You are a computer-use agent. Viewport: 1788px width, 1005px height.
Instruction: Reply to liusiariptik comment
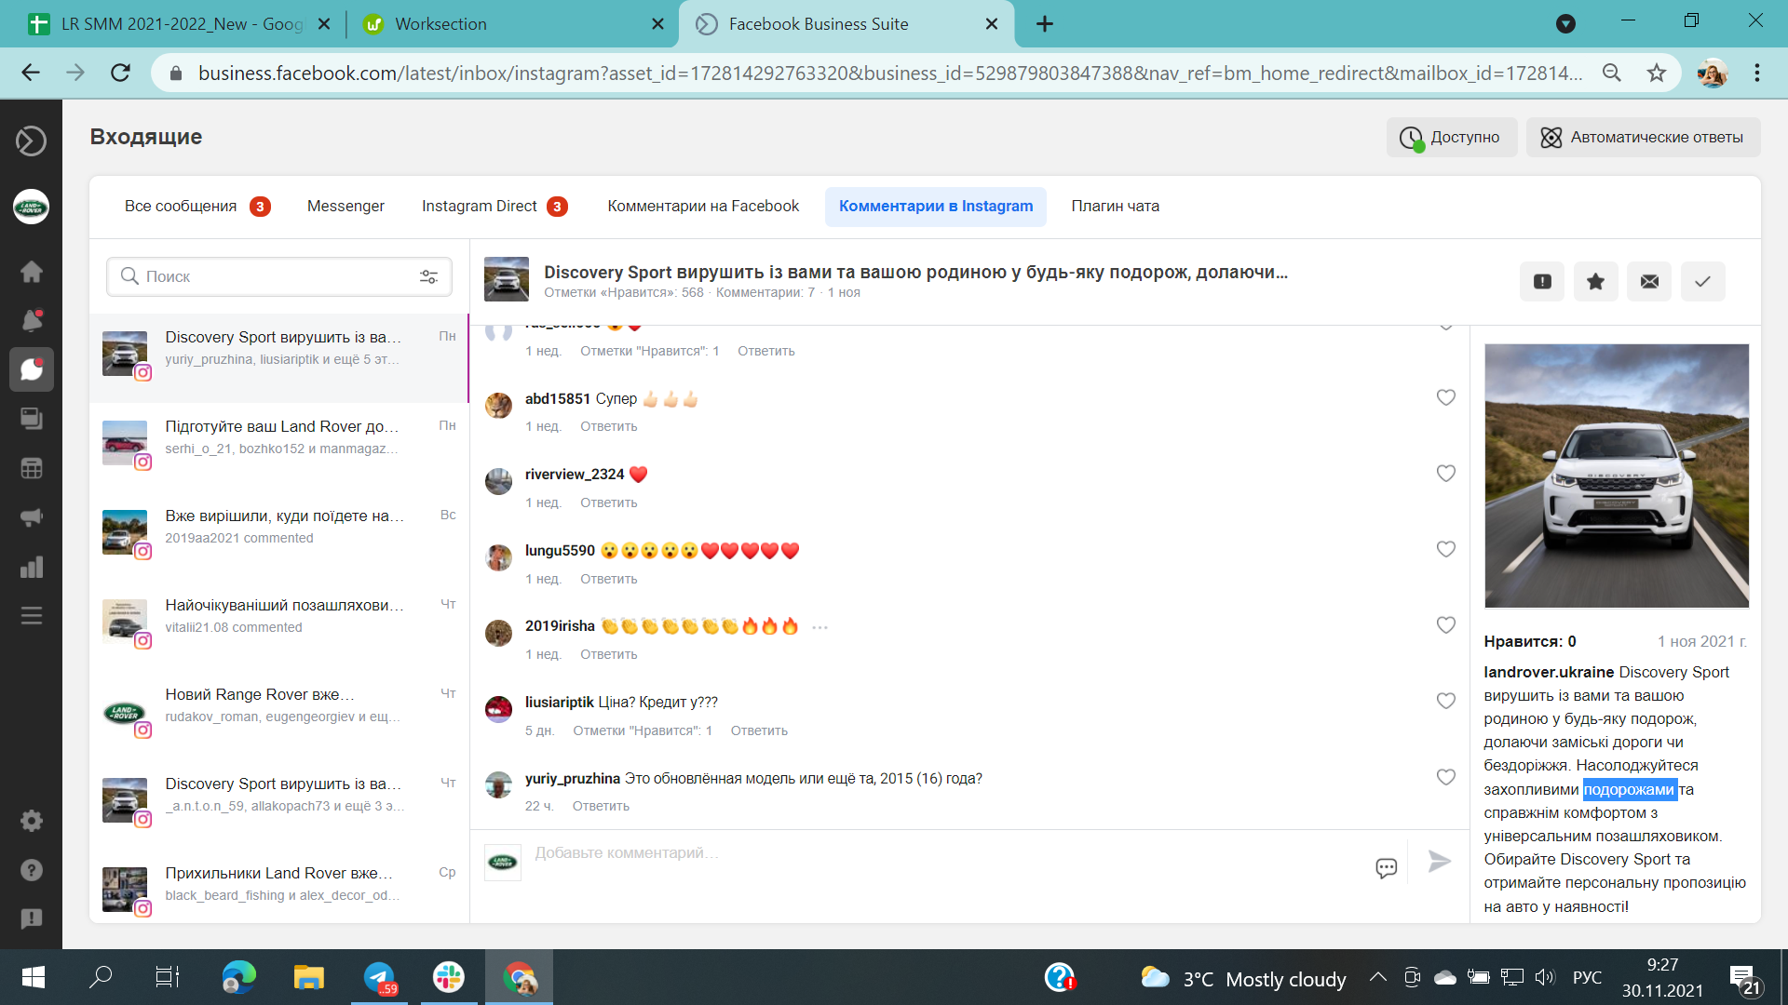pyautogui.click(x=759, y=730)
